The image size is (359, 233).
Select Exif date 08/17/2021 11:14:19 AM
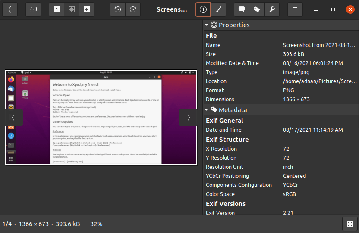[313, 130]
